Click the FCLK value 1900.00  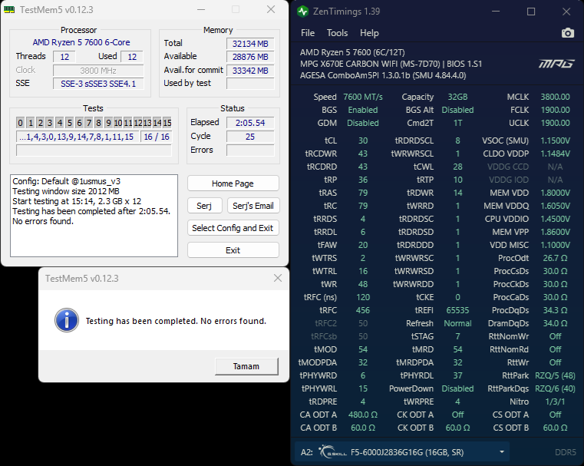555,110
